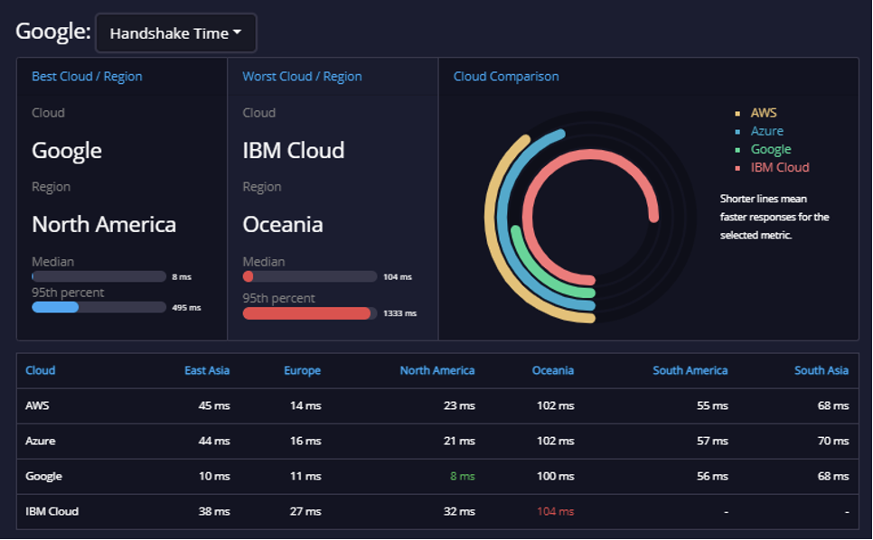The width and height of the screenshot is (873, 540).
Task: Click green Google North America 8 ms value
Action: tap(462, 477)
